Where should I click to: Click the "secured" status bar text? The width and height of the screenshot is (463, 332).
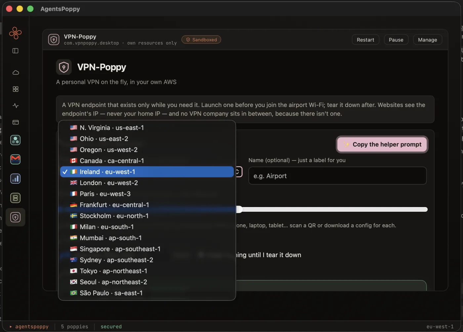(111, 327)
